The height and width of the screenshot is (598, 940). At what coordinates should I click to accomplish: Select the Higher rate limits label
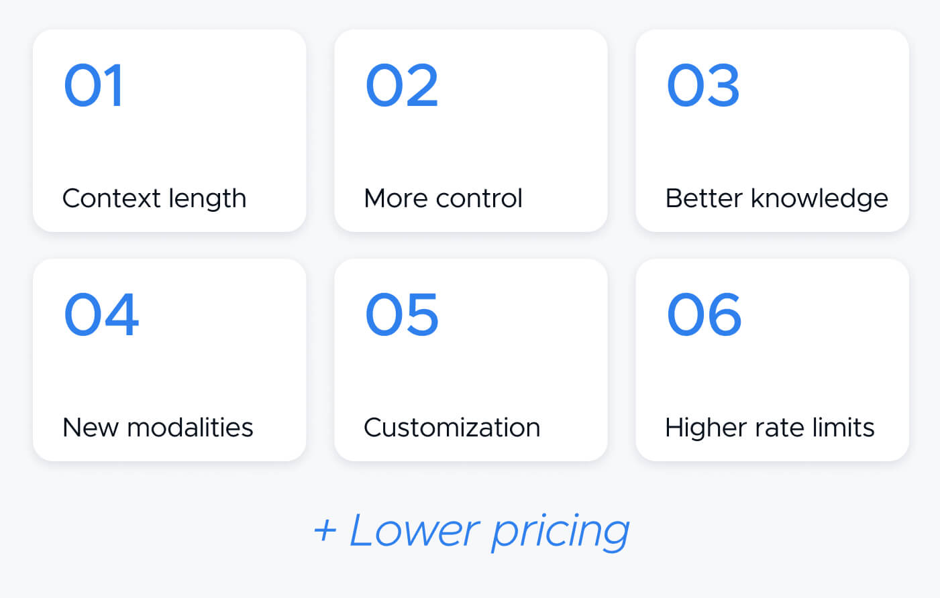[x=770, y=428]
